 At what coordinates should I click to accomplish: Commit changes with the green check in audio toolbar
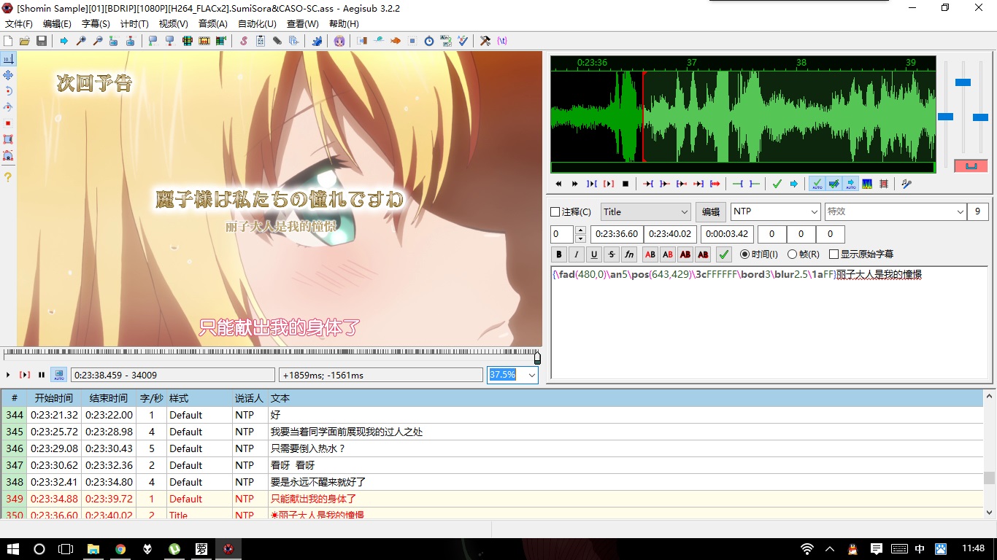(x=777, y=184)
